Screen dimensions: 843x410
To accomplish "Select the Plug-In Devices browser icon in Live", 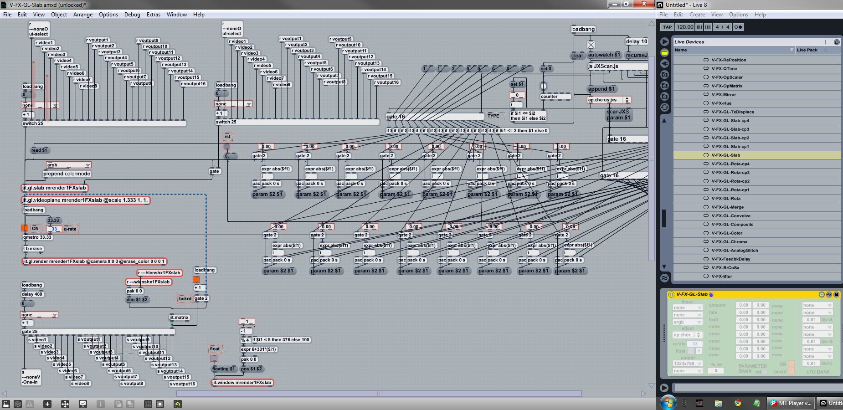I will pyautogui.click(x=665, y=63).
